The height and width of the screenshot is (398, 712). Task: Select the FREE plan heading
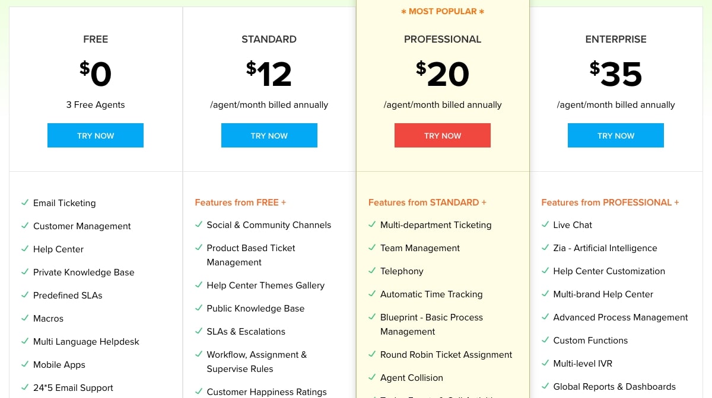pyautogui.click(x=96, y=39)
